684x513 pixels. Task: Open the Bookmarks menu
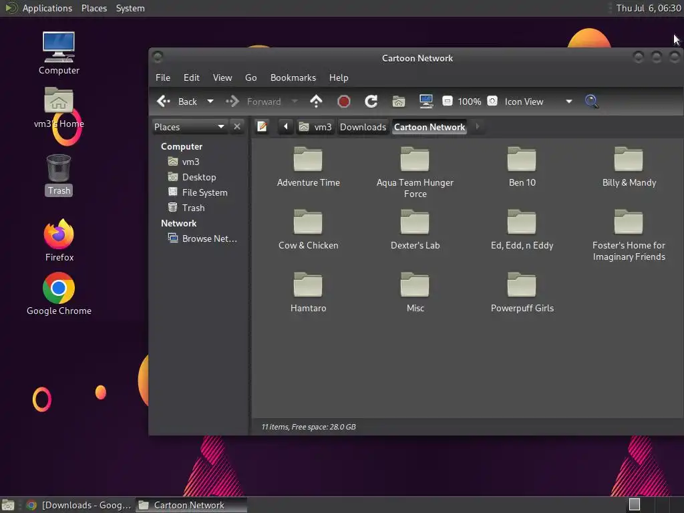click(x=293, y=77)
